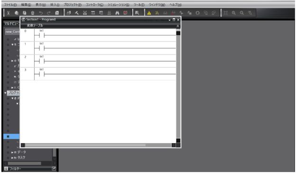Viewport: 296px width, 173px height.
Task: Click rung number 0
Action: pyautogui.click(x=25, y=31)
